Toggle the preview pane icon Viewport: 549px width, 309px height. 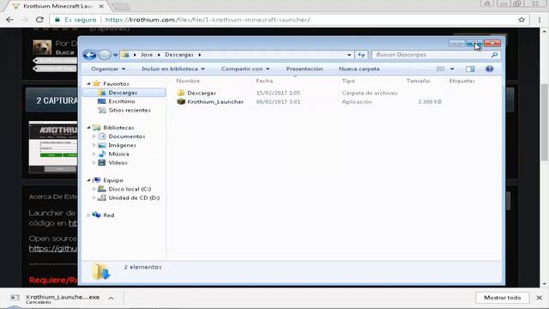click(470, 69)
